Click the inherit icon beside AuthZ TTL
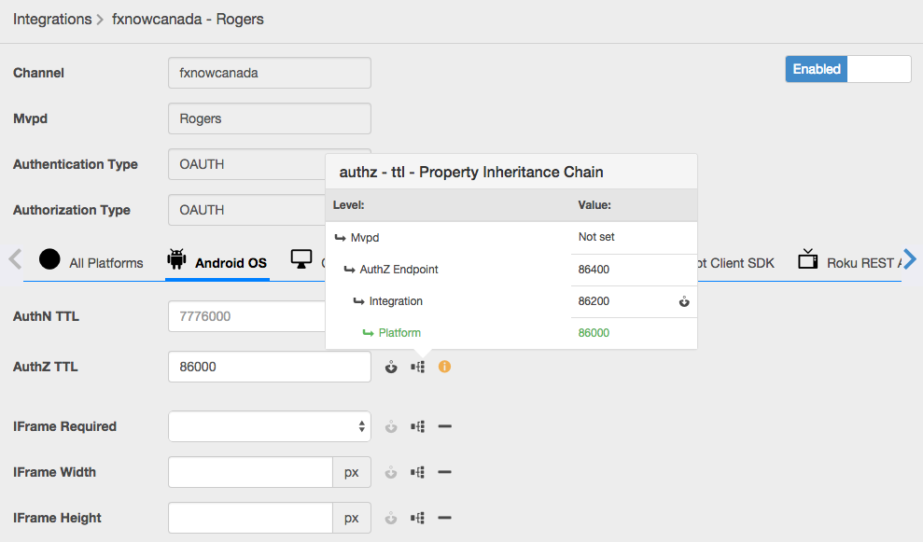Viewport: 923px width, 542px height. tap(391, 368)
